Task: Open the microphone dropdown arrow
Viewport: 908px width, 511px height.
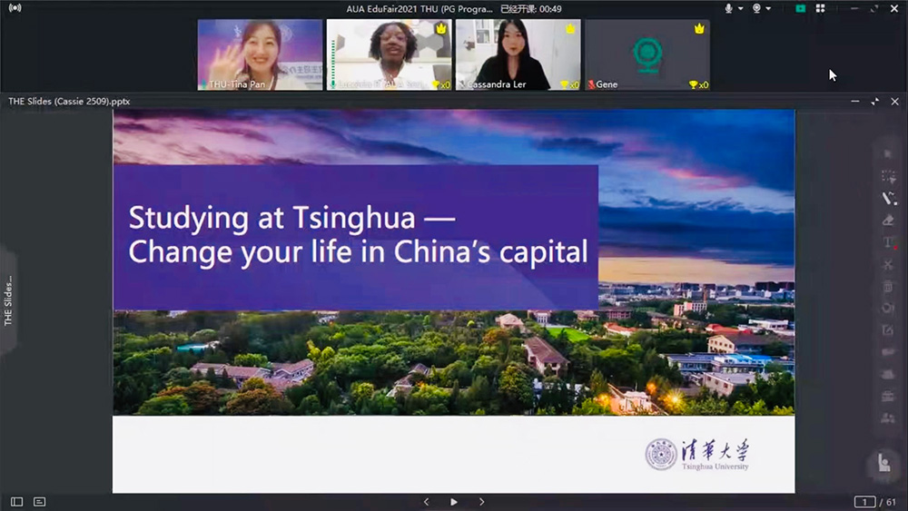Action: (740, 9)
